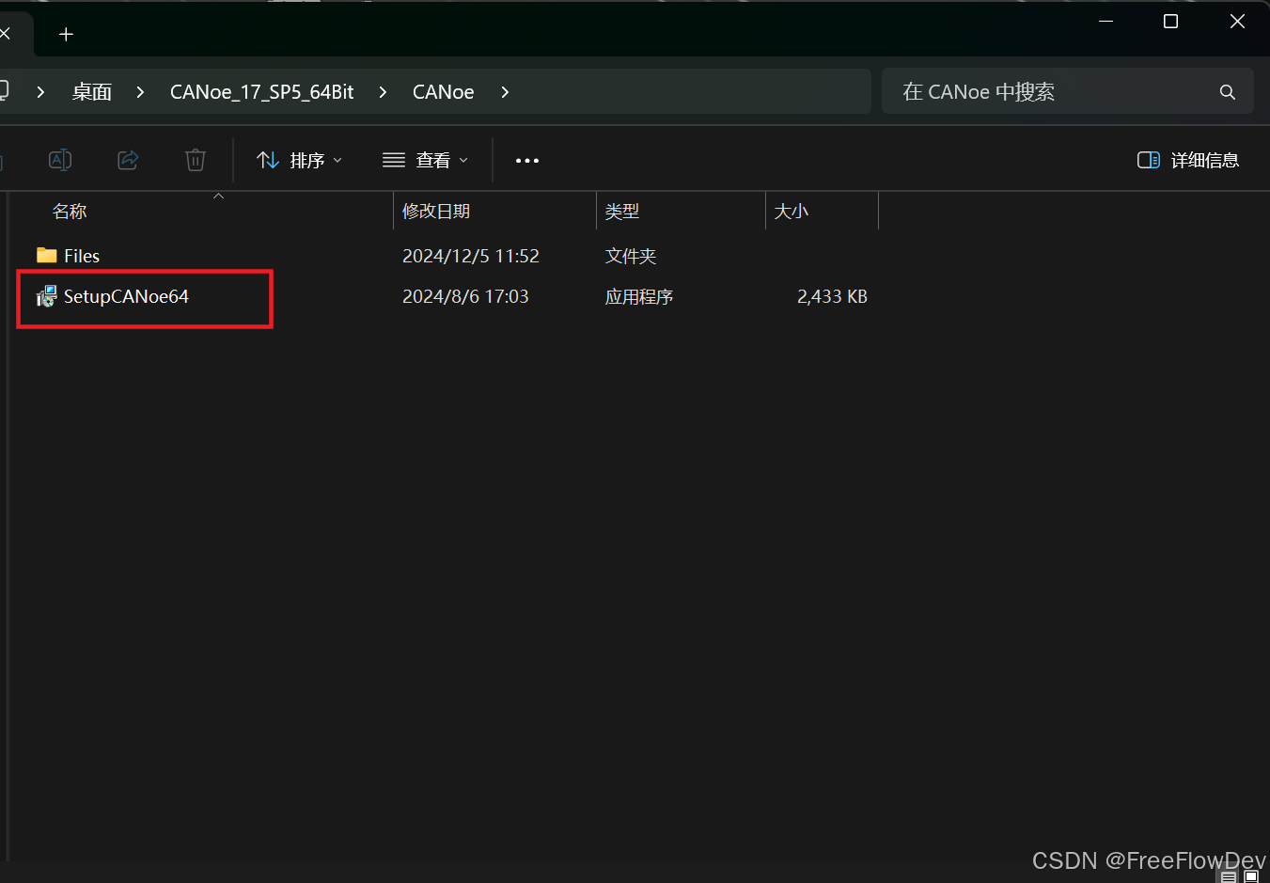Go to 桌面 in the breadcrumb
The image size is (1270, 883).
pyautogui.click(x=92, y=92)
